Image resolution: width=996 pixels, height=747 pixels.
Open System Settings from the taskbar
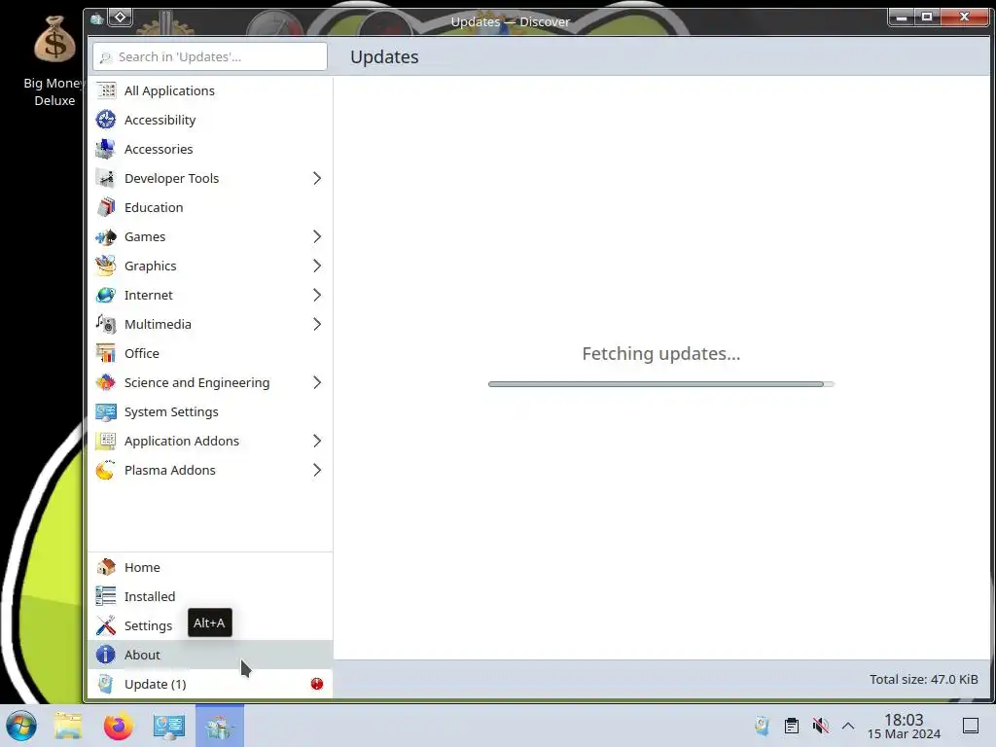[x=169, y=726]
